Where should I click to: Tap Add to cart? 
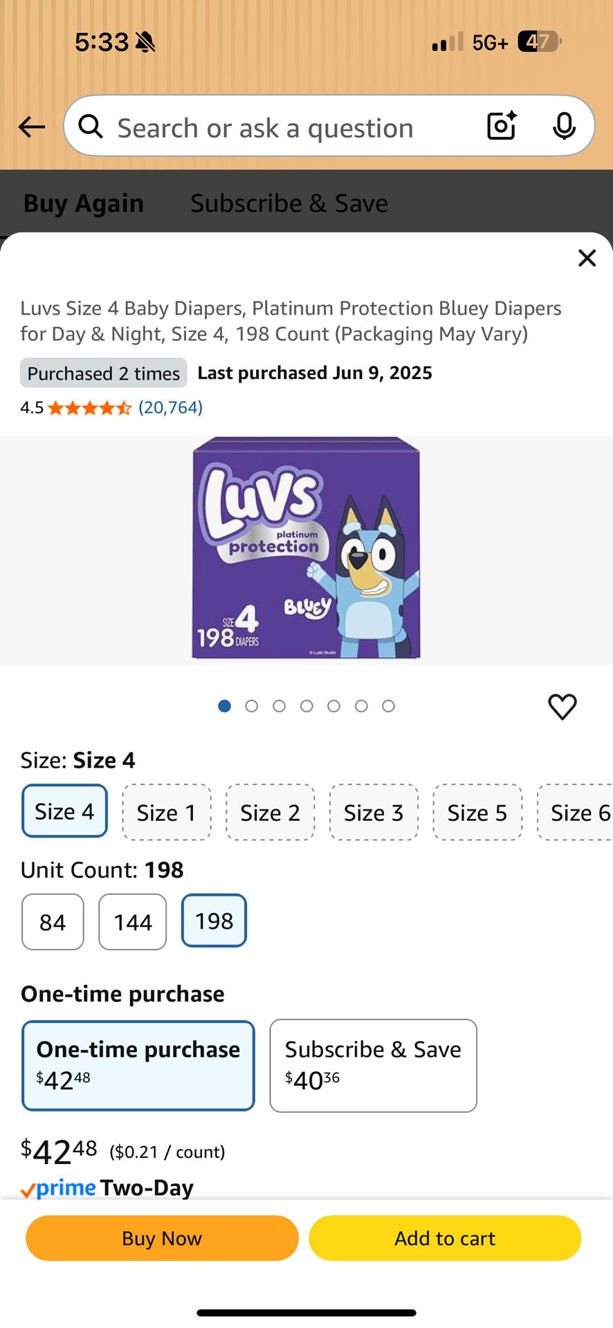[445, 1238]
